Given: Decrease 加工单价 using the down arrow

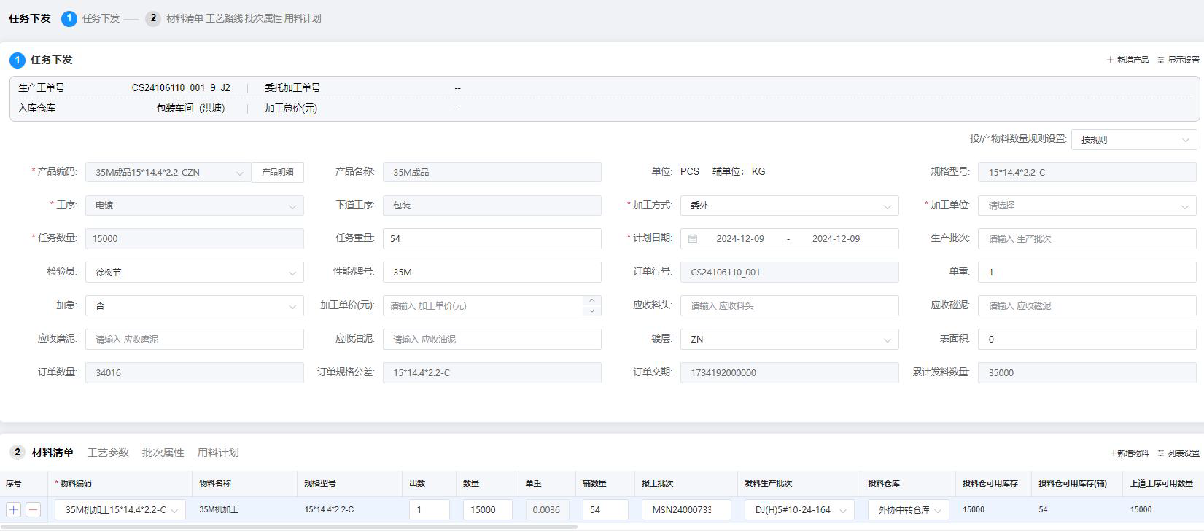Looking at the screenshot, I should click(x=592, y=311).
